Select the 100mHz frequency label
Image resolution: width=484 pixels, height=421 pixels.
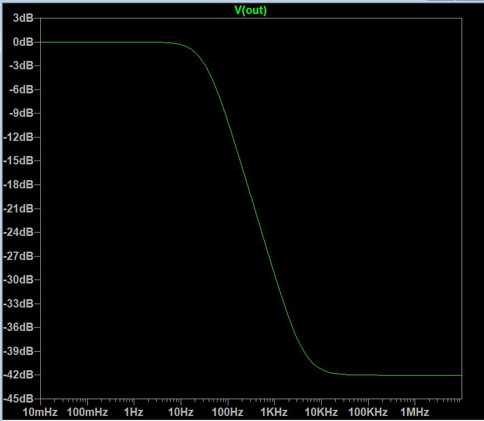(87, 412)
